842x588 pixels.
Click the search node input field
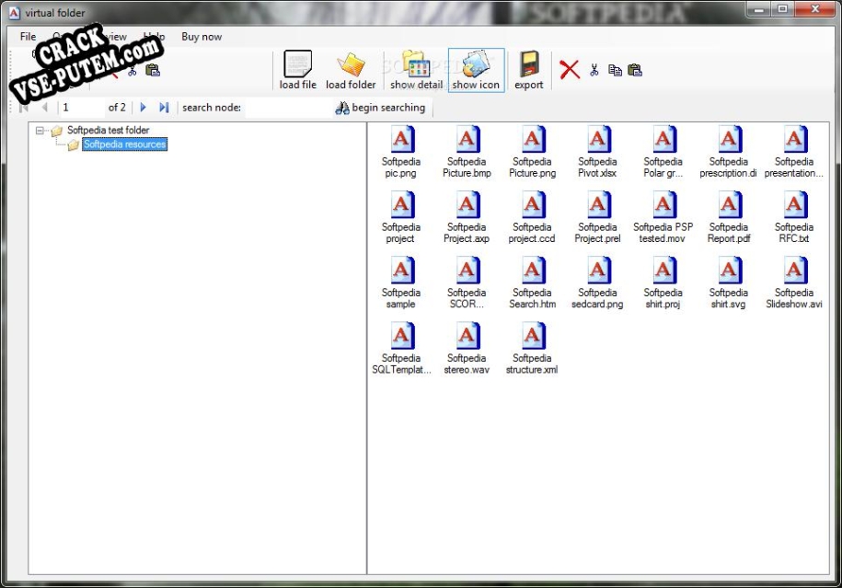click(x=288, y=108)
